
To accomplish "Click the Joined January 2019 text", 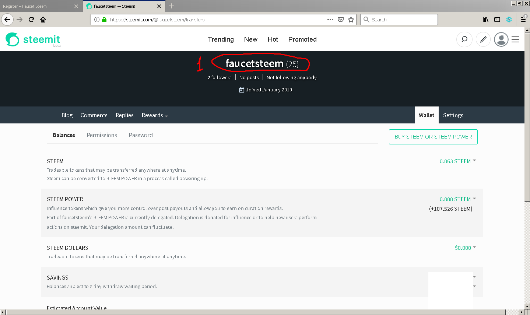I will click(x=269, y=90).
